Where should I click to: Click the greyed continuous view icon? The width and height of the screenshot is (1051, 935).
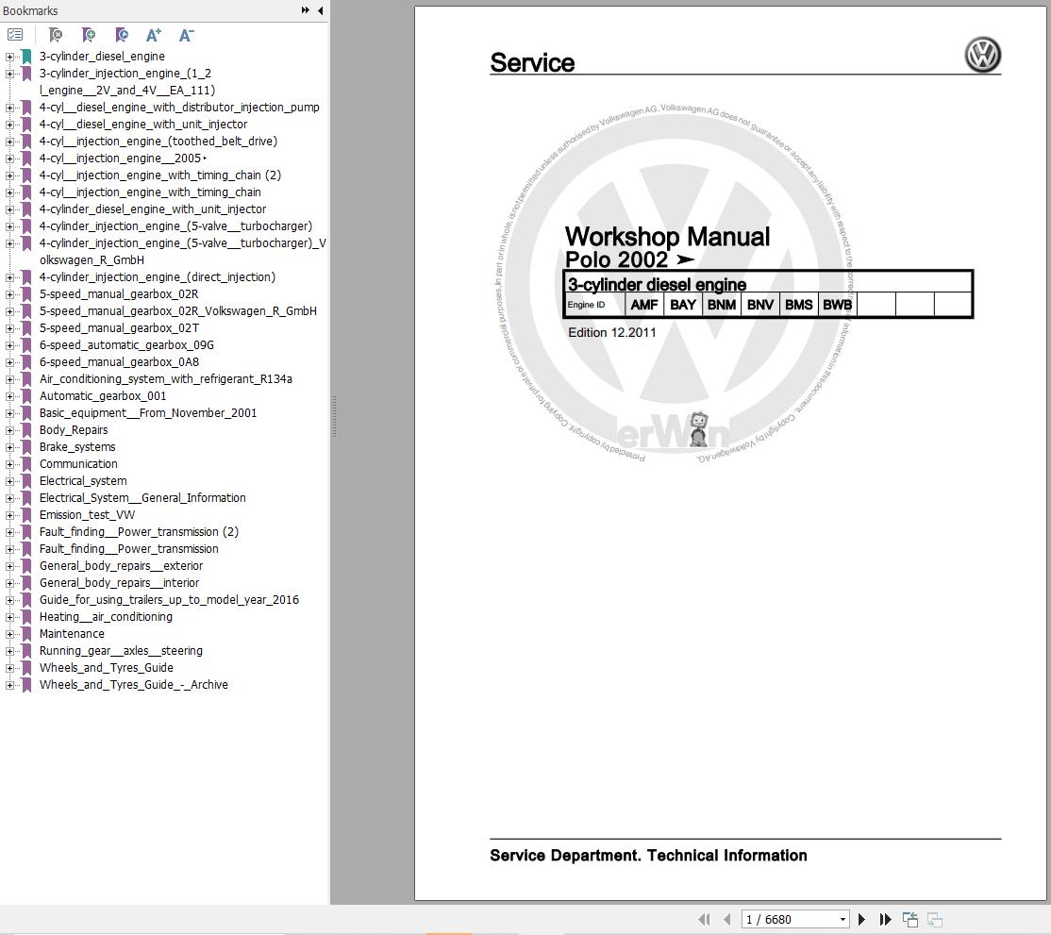tap(934, 920)
